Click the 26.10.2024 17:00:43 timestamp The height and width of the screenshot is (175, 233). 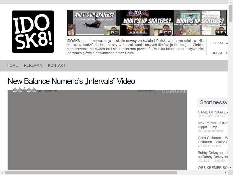[211, 116]
